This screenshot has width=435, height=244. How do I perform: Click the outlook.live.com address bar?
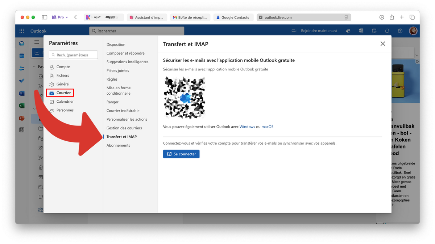tap(304, 17)
